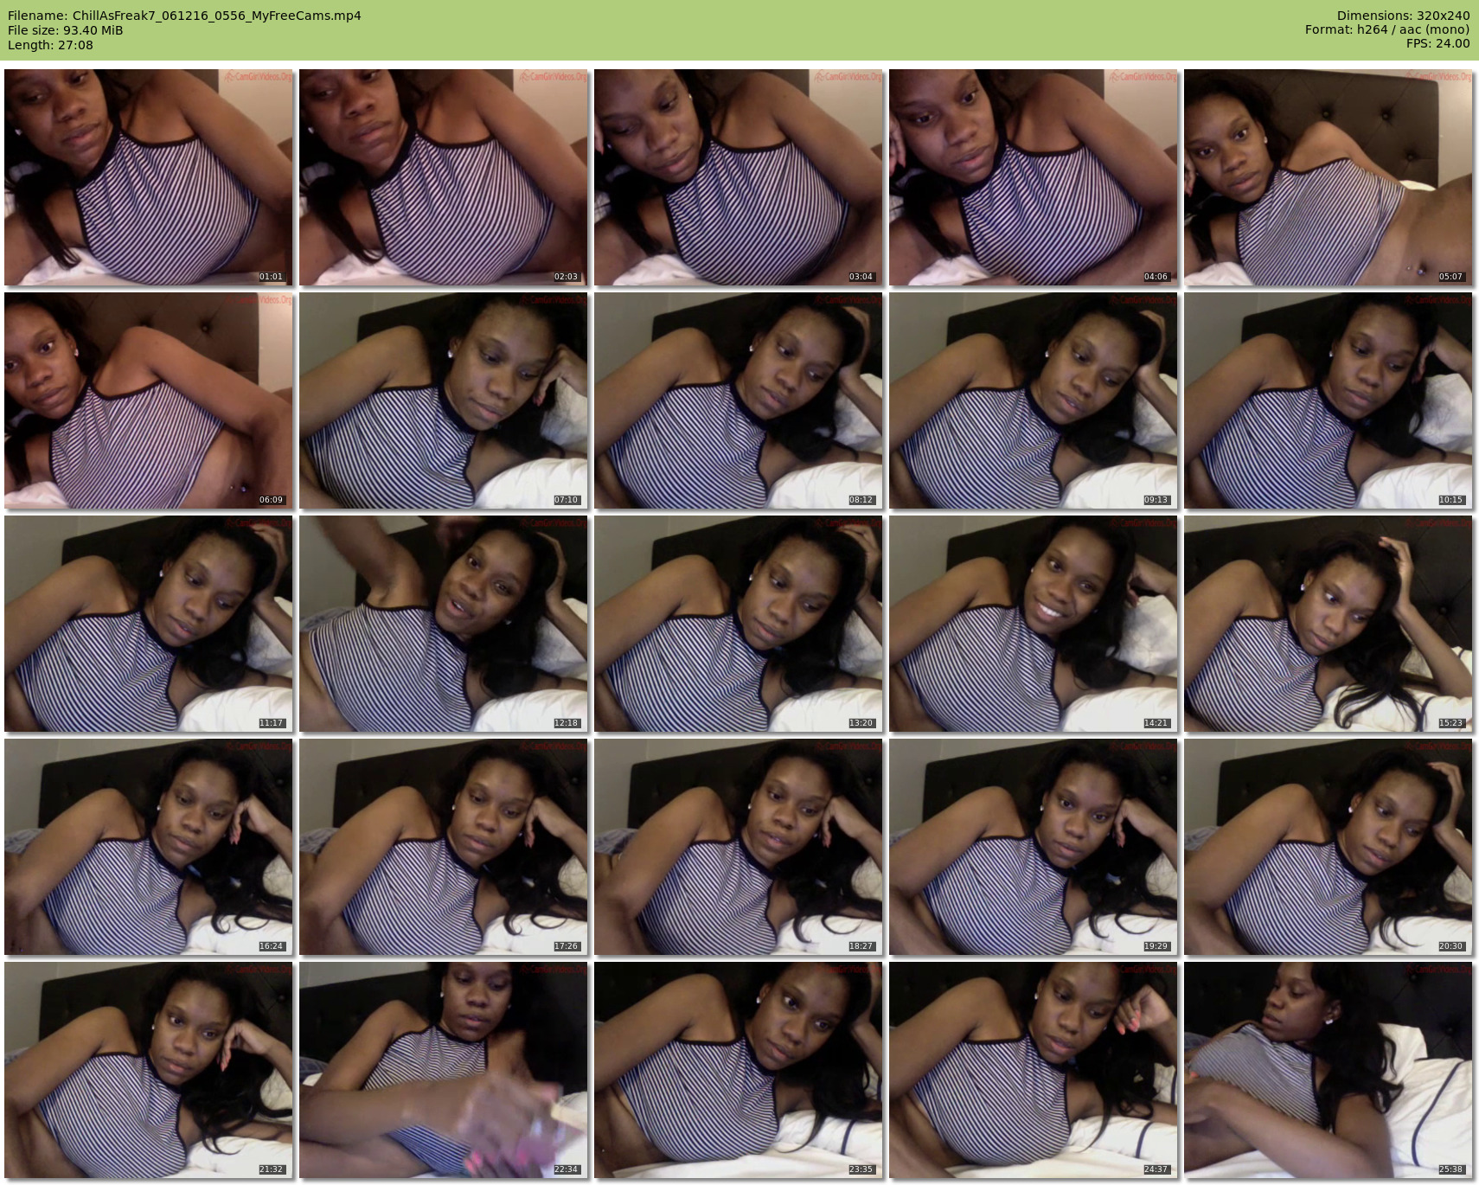Open the frame stamped 10:15

(x=1329, y=400)
